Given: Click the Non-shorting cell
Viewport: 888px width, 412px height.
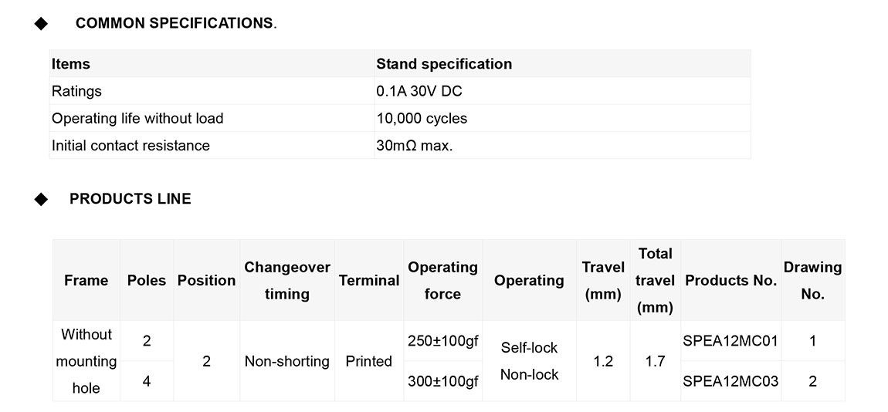Looking at the screenshot, I should 287,361.
